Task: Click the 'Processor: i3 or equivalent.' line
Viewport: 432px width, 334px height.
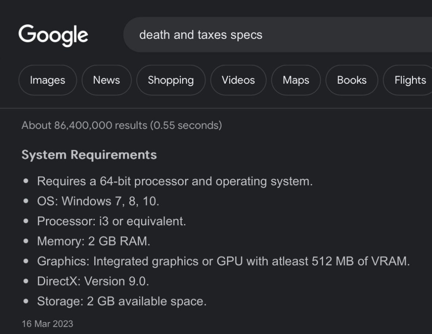Action: coord(112,221)
